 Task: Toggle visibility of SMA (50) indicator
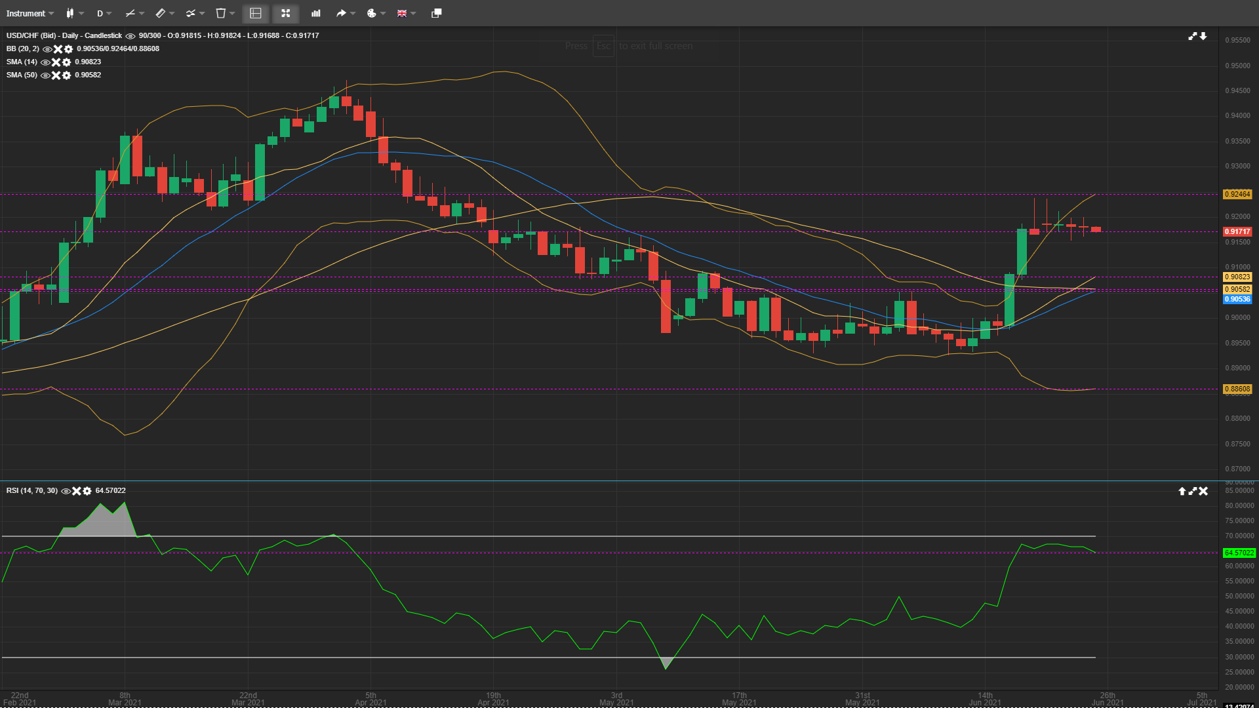[45, 75]
